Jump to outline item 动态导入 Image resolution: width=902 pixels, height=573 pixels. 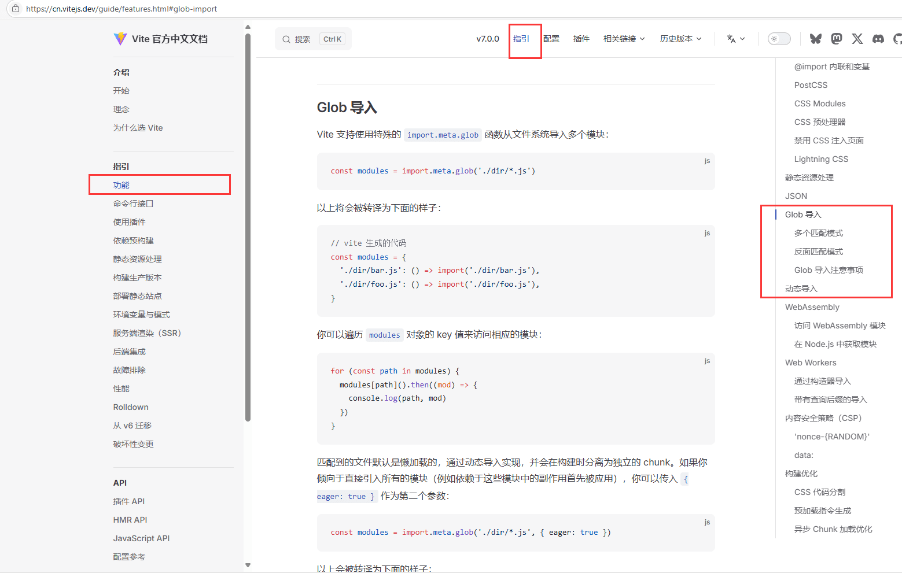pyautogui.click(x=801, y=289)
